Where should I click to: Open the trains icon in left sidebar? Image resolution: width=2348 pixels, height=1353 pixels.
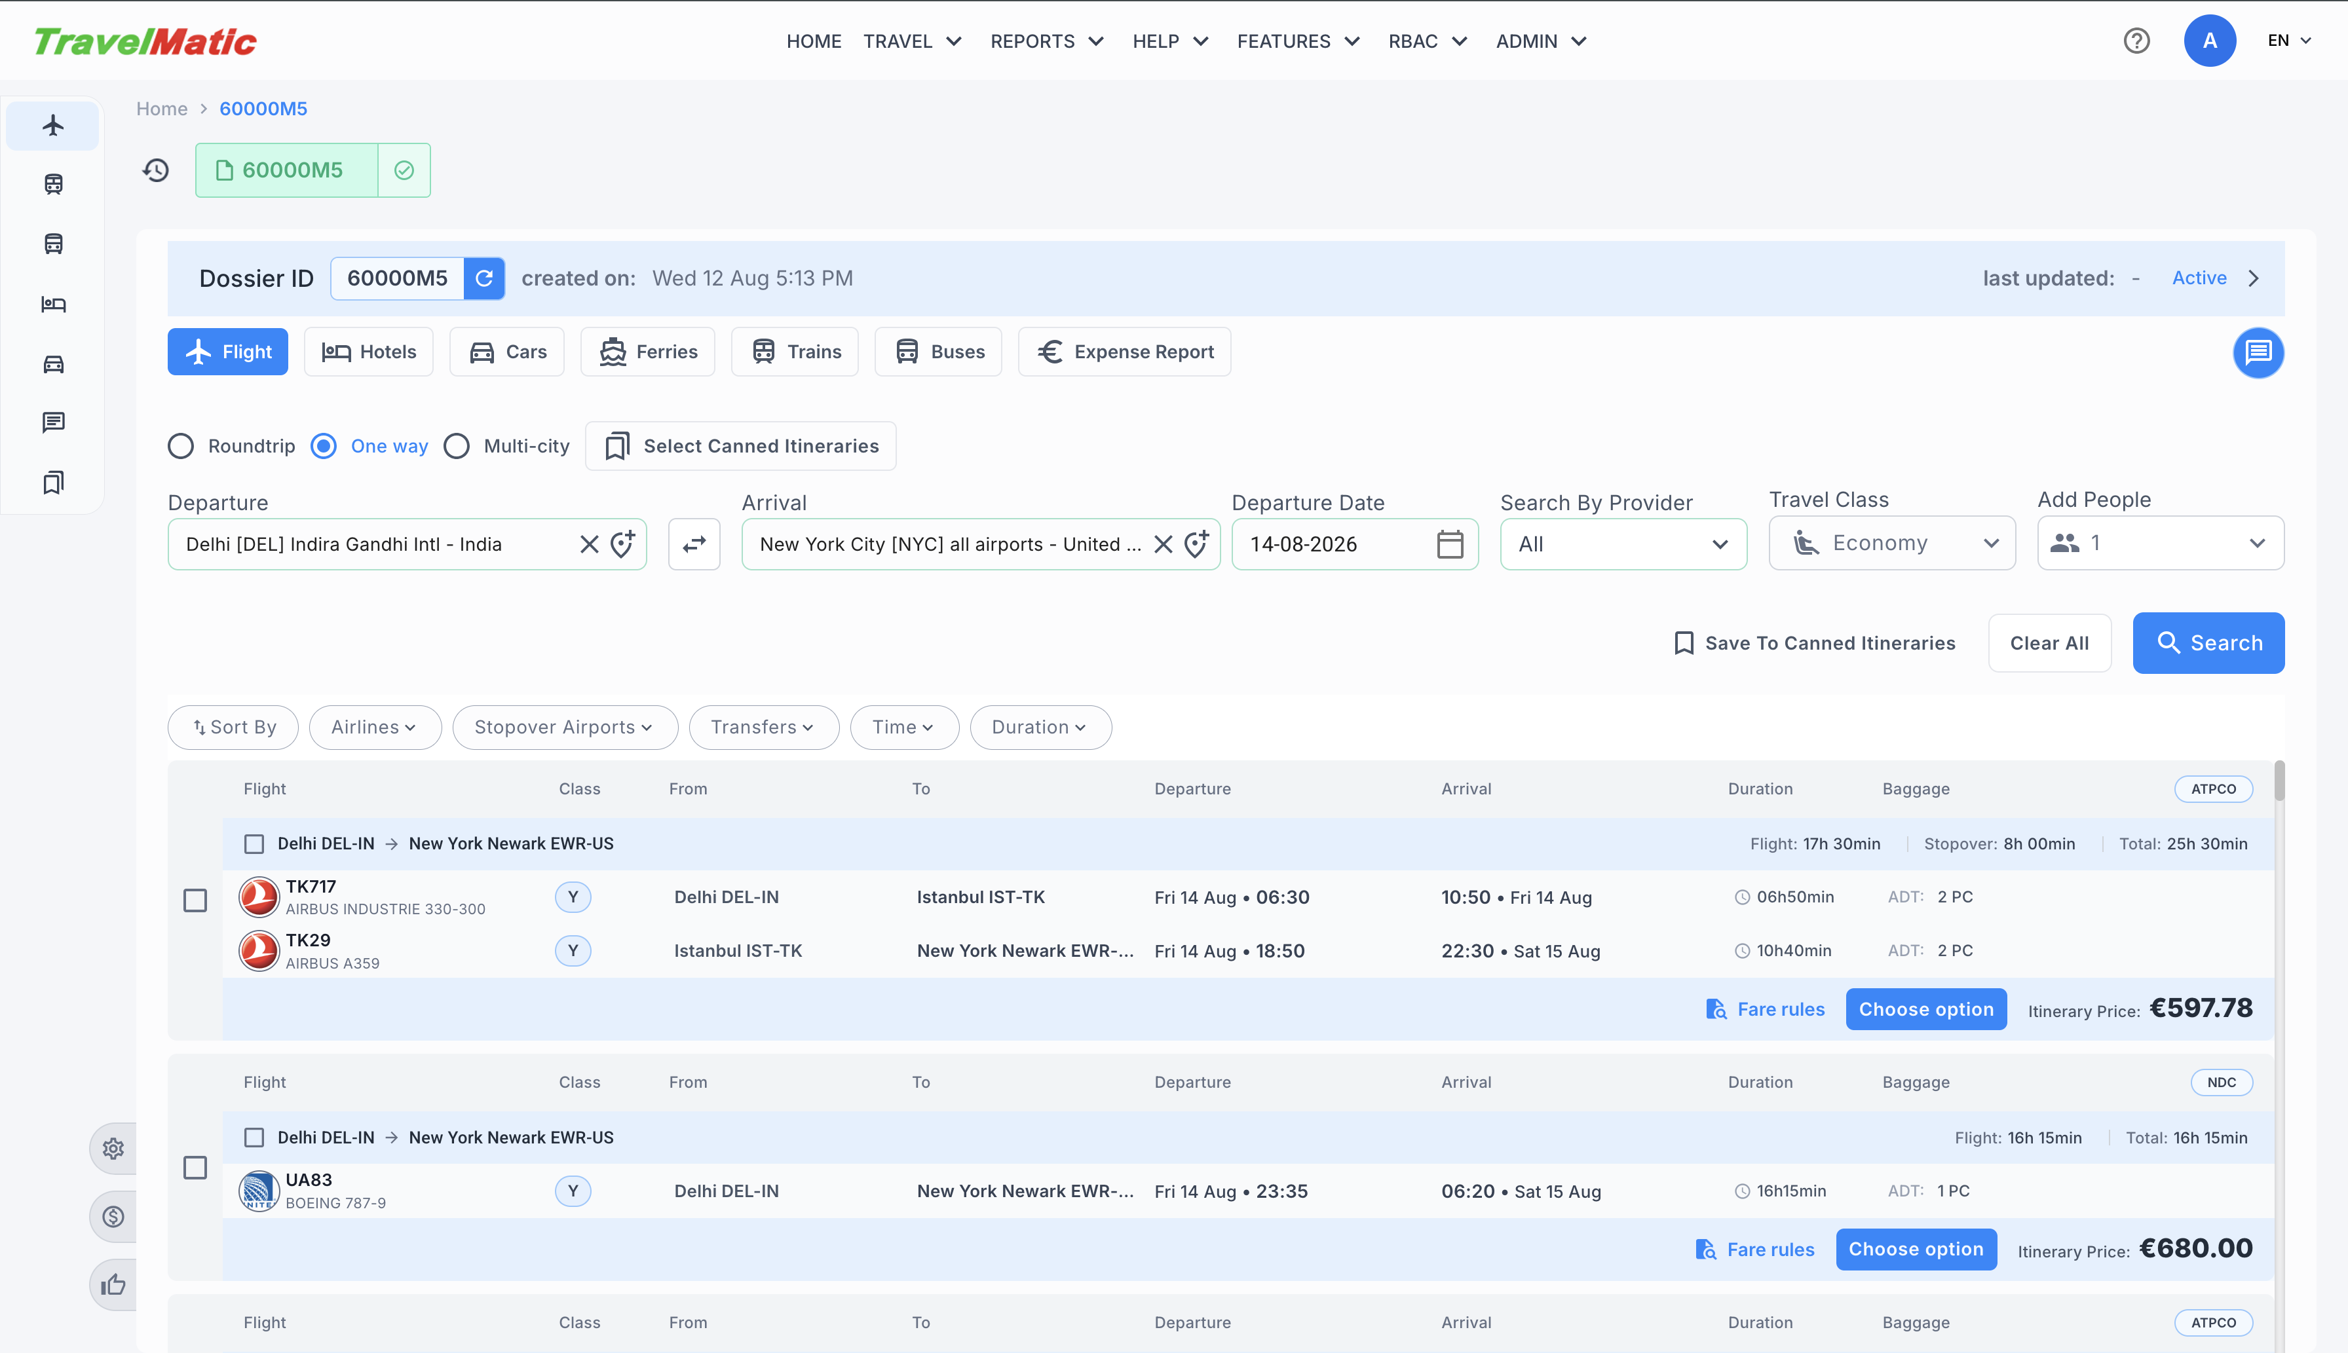53,184
